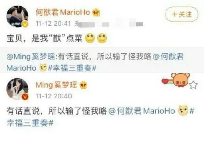This screenshot has width=204, height=144.
Task: Open Ming奚梦瑶 profile avatar
Action: [18, 89]
